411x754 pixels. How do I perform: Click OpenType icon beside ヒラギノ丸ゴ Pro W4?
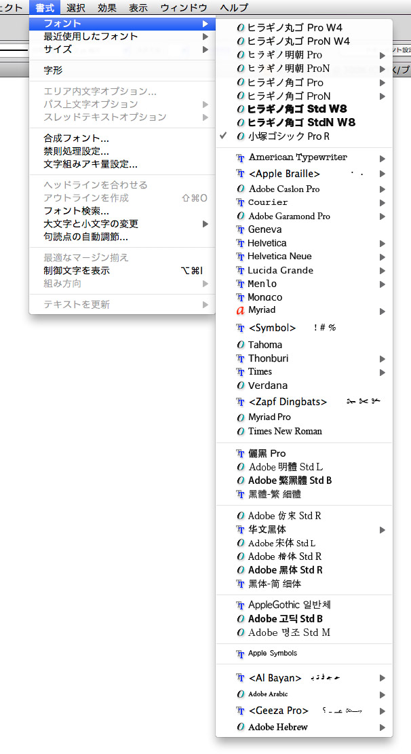click(241, 28)
